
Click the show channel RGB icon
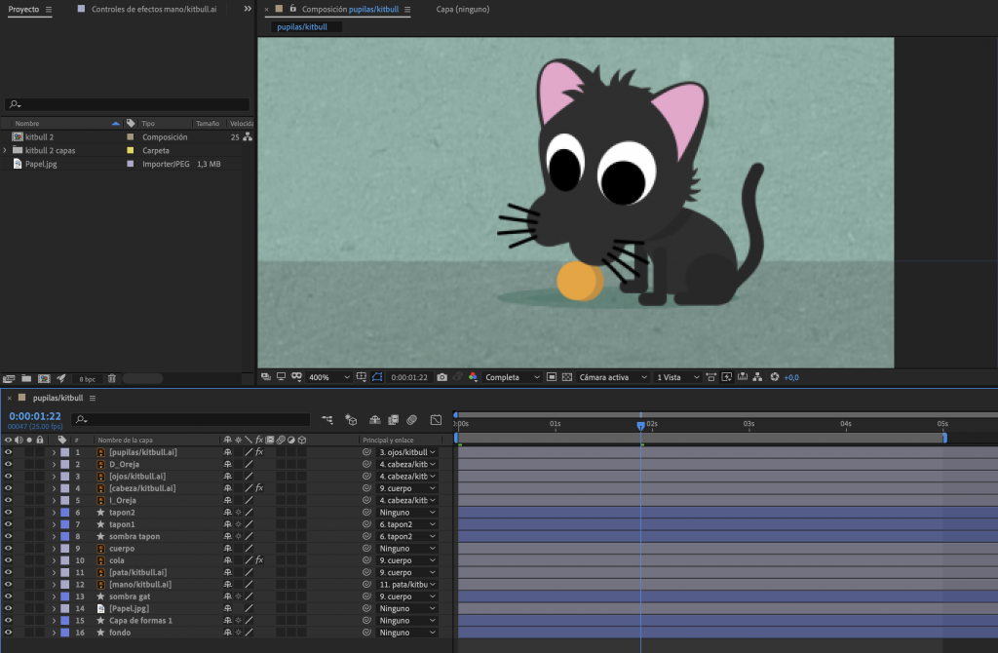[474, 377]
